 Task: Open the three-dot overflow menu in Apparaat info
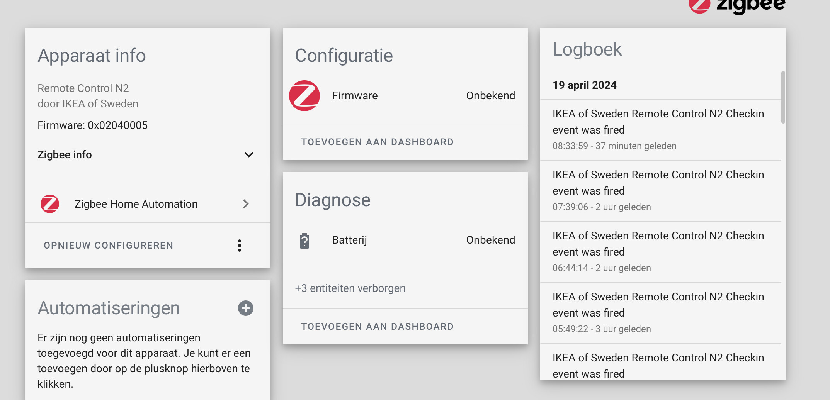click(240, 245)
